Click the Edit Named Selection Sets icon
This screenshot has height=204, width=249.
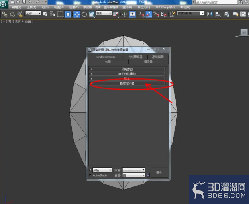point(172,14)
